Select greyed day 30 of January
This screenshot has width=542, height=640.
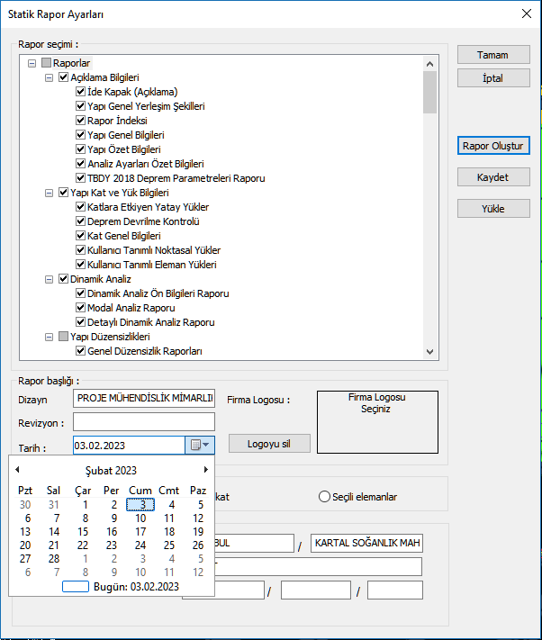pyautogui.click(x=25, y=505)
